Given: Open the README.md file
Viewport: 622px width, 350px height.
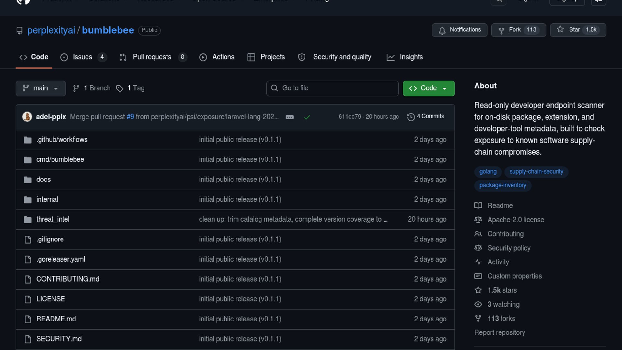Looking at the screenshot, I should pyautogui.click(x=56, y=319).
